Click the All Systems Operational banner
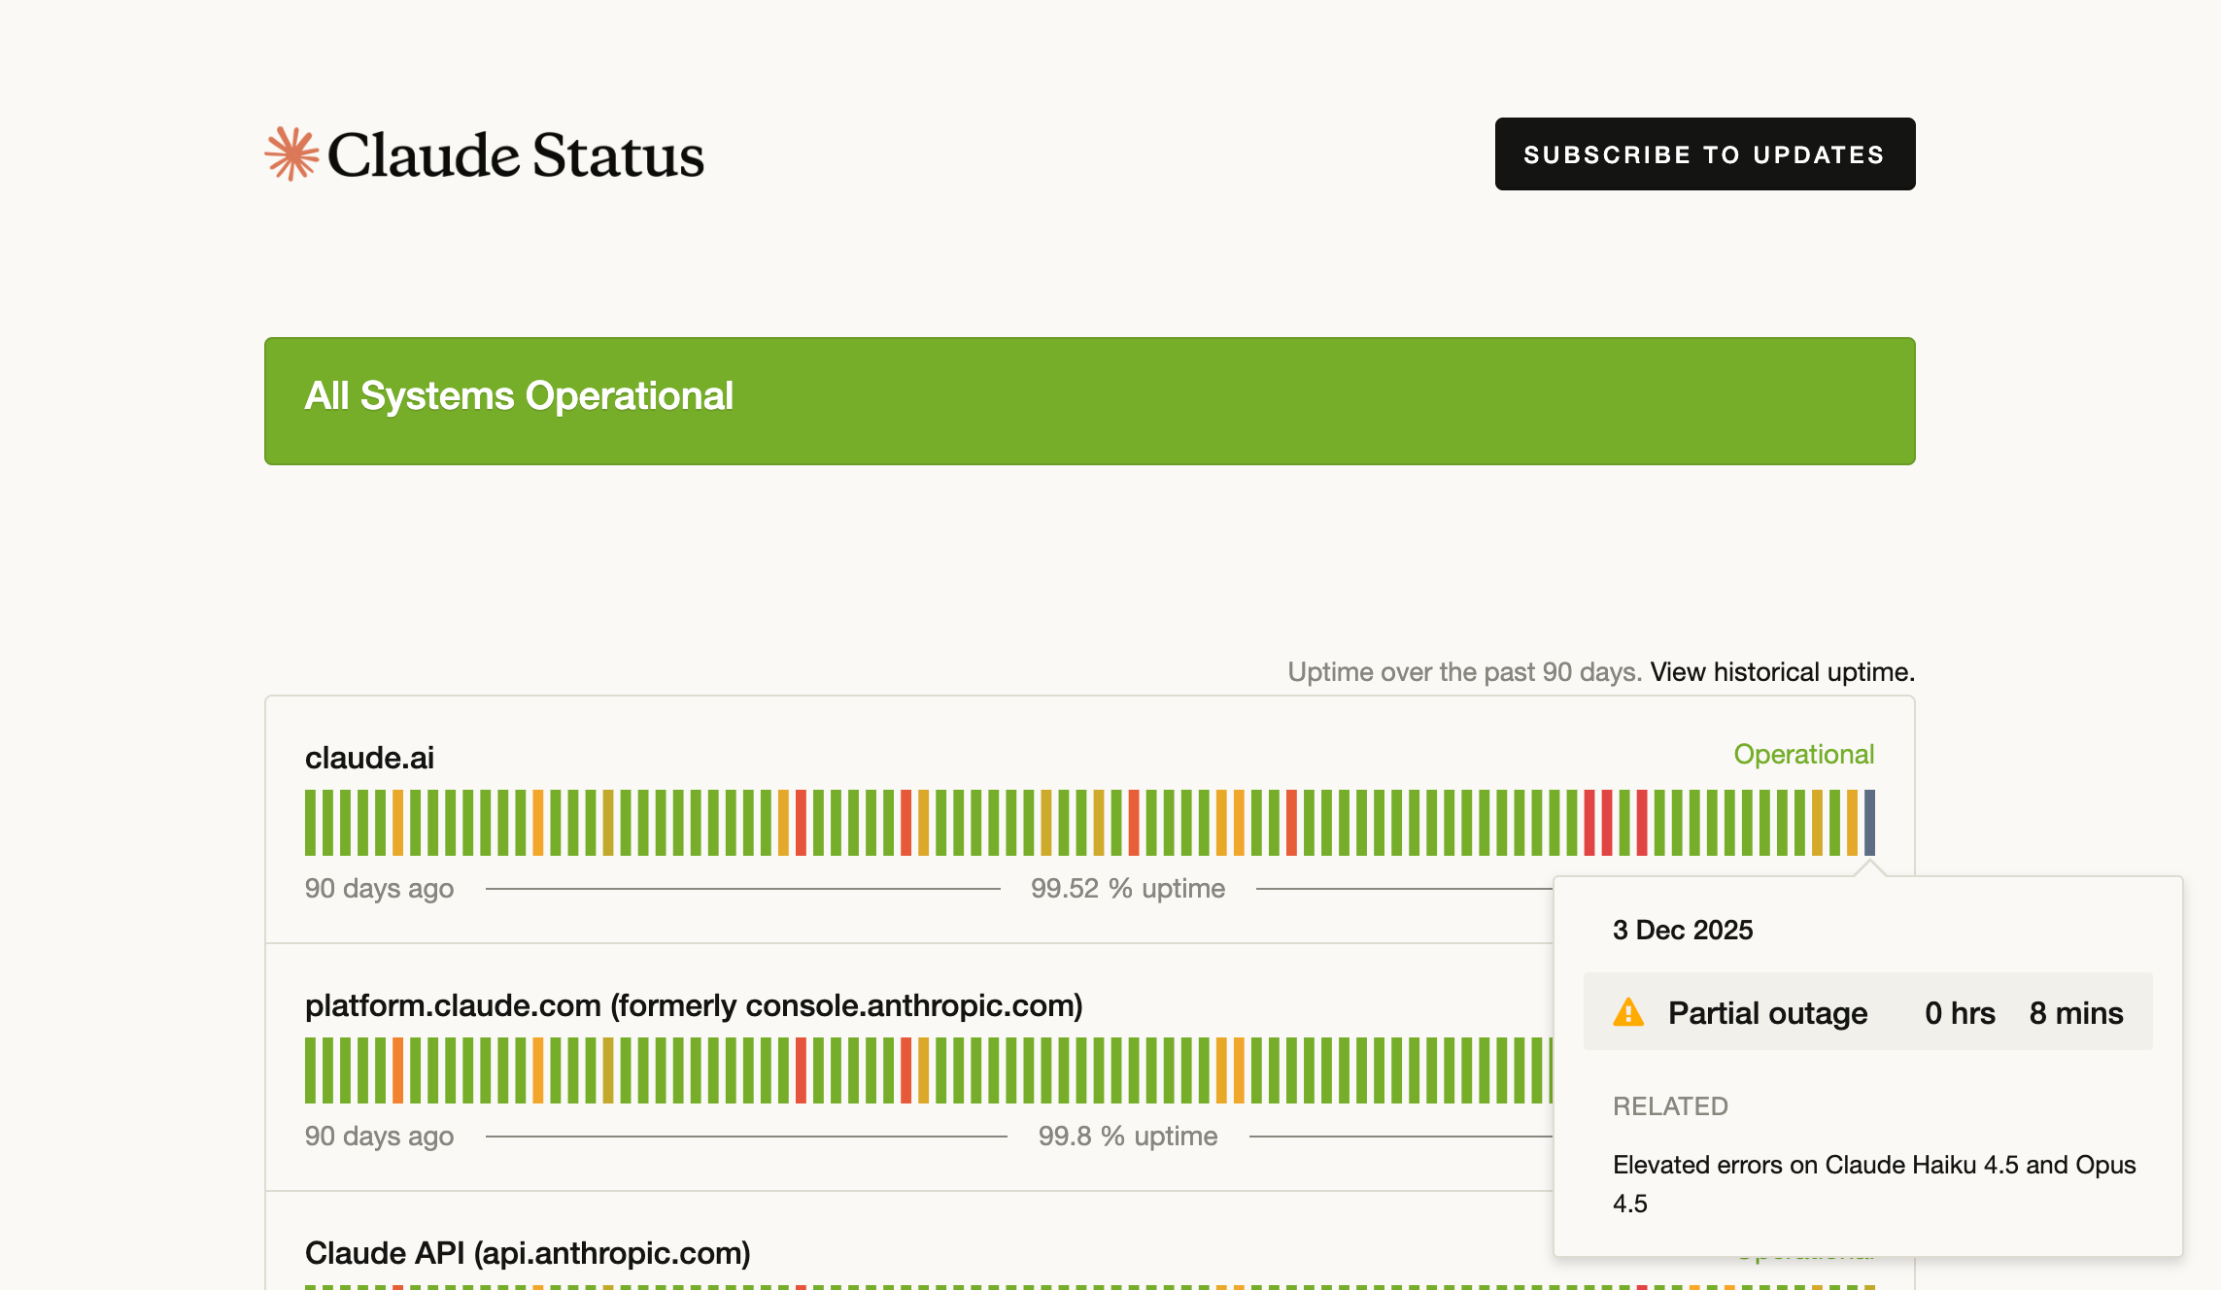 [1088, 401]
